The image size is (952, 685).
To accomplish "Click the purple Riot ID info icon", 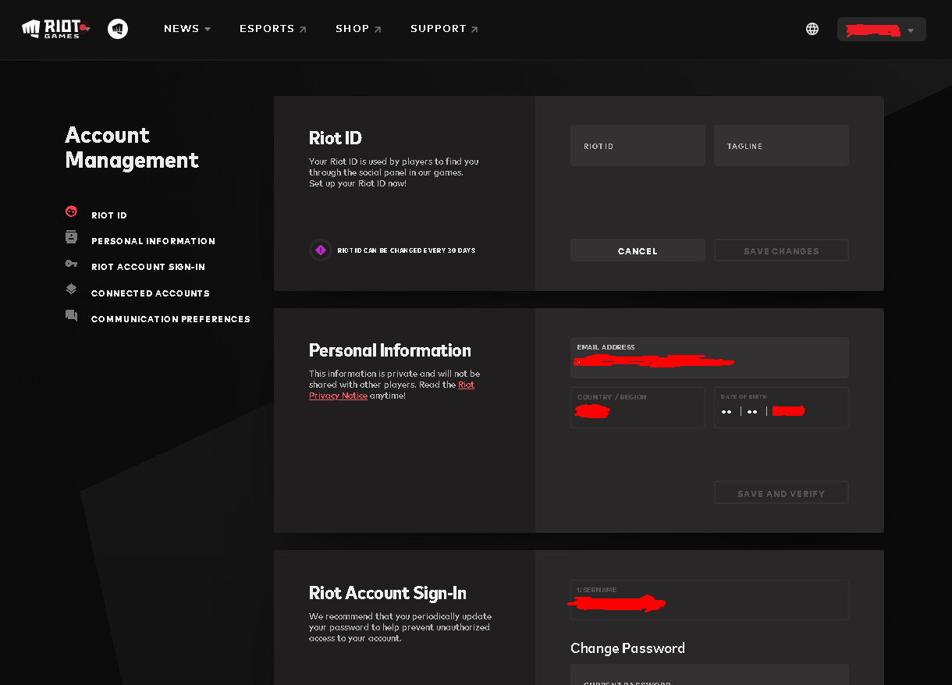I will 320,250.
